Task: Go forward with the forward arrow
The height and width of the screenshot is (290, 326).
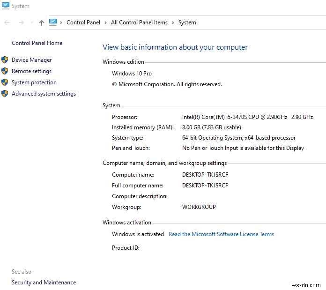Action: [x=21, y=22]
